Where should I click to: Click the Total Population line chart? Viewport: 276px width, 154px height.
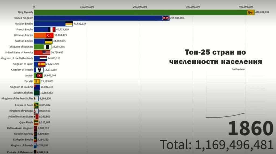coord(225,115)
